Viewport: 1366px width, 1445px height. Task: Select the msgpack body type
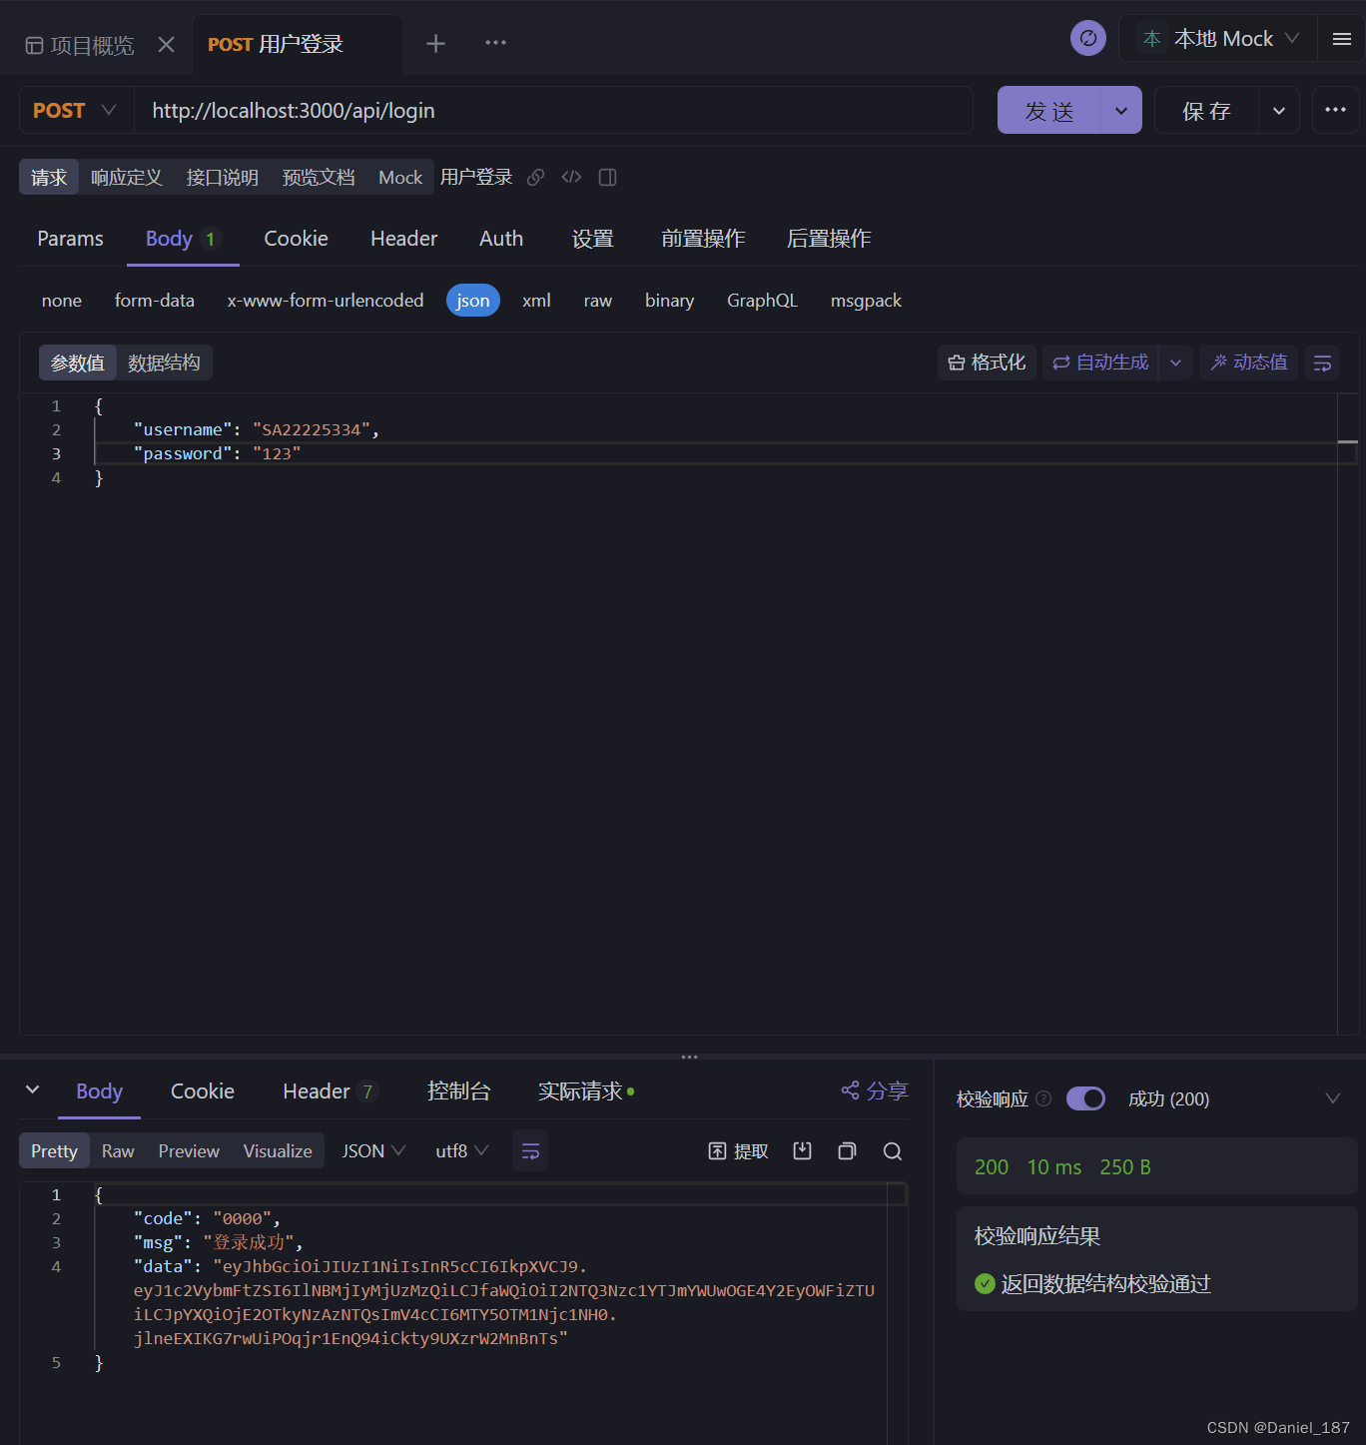[866, 301]
